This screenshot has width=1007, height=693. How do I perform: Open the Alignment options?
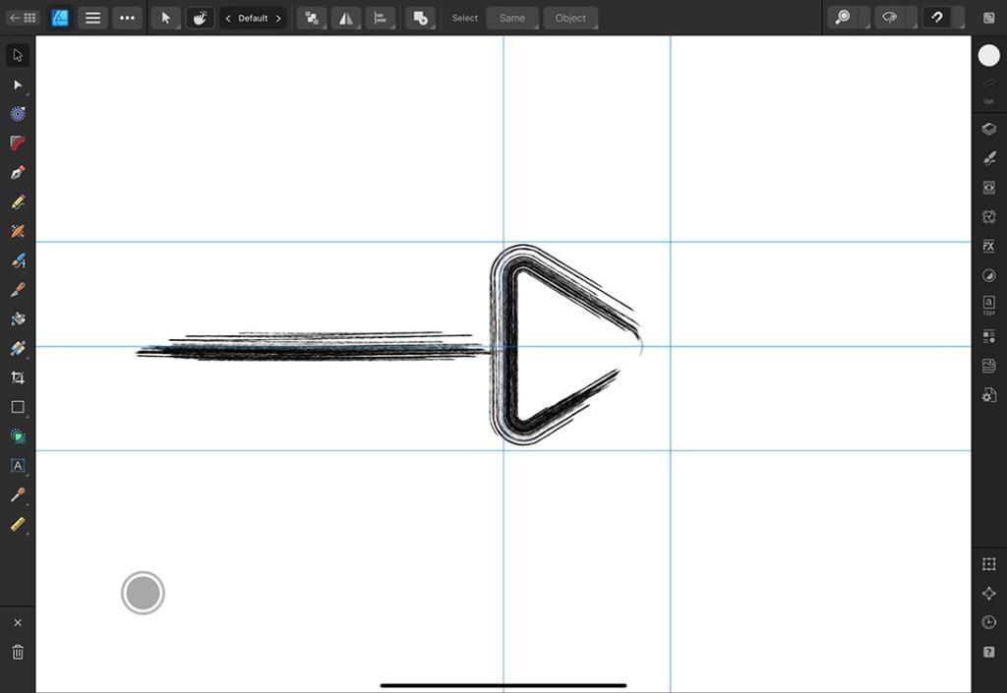point(381,18)
